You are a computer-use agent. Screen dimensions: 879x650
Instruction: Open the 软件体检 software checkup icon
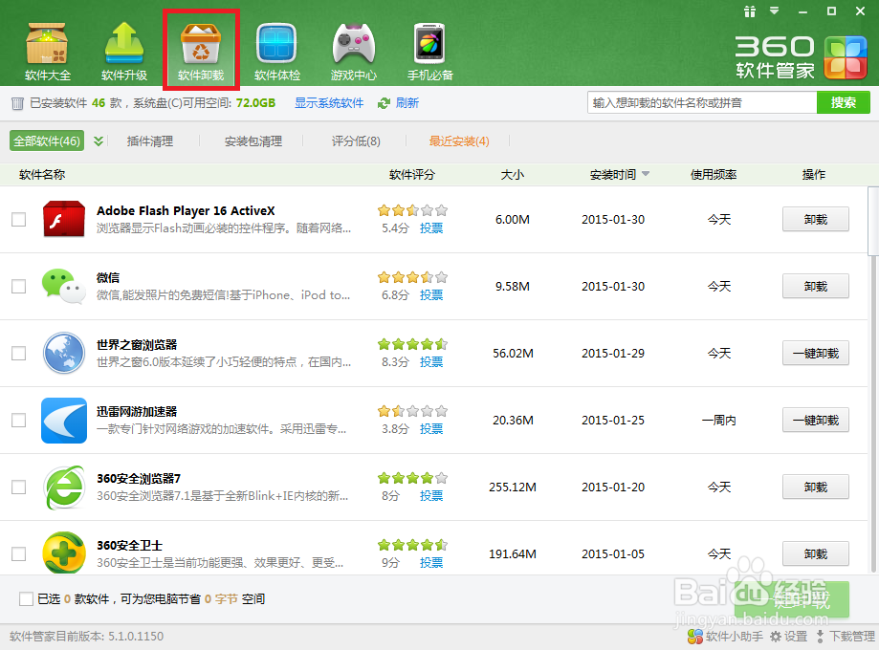pos(277,51)
